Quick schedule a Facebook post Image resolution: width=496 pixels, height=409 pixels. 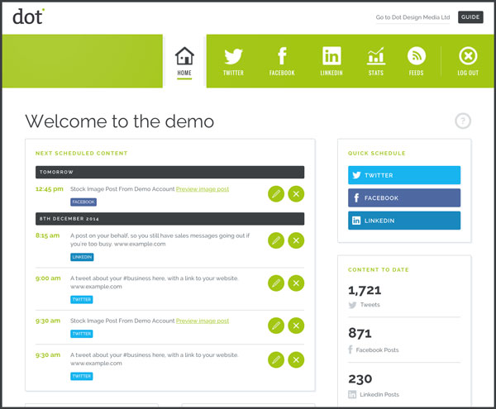[404, 198]
